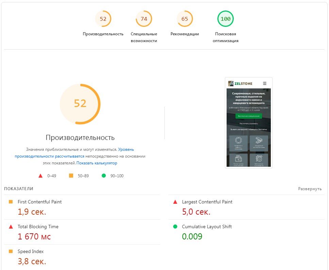Click the green circle 90–100 legend icon

[x=104, y=176]
